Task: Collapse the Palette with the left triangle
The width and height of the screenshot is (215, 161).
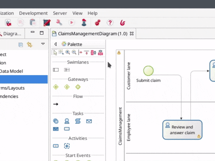Action: point(56,44)
